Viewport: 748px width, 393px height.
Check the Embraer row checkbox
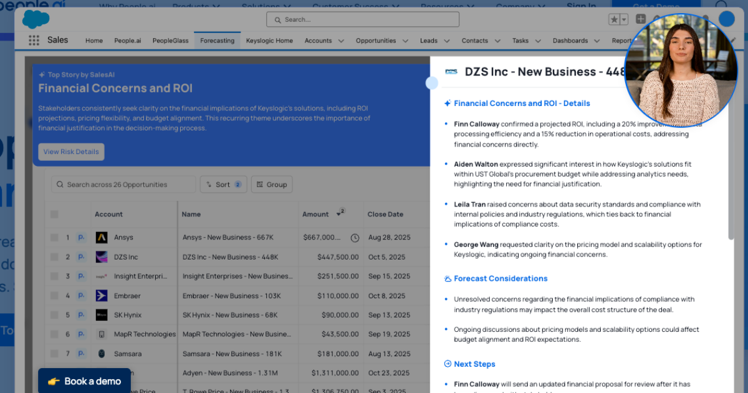54,296
